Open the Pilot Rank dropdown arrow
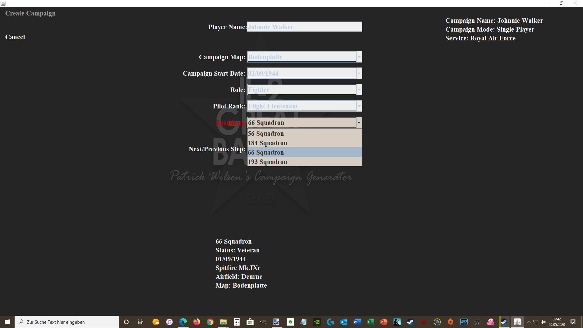This screenshot has height=328, width=583. point(359,106)
